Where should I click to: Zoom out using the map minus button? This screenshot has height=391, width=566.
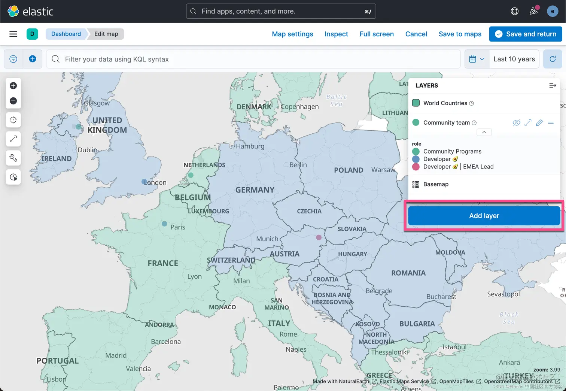click(x=13, y=101)
